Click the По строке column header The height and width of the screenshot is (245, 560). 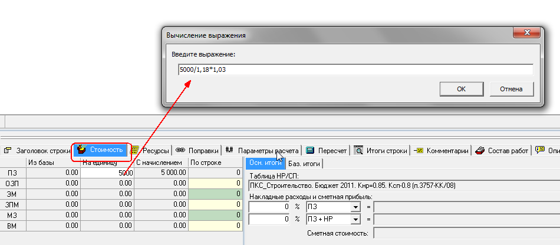tap(215, 163)
